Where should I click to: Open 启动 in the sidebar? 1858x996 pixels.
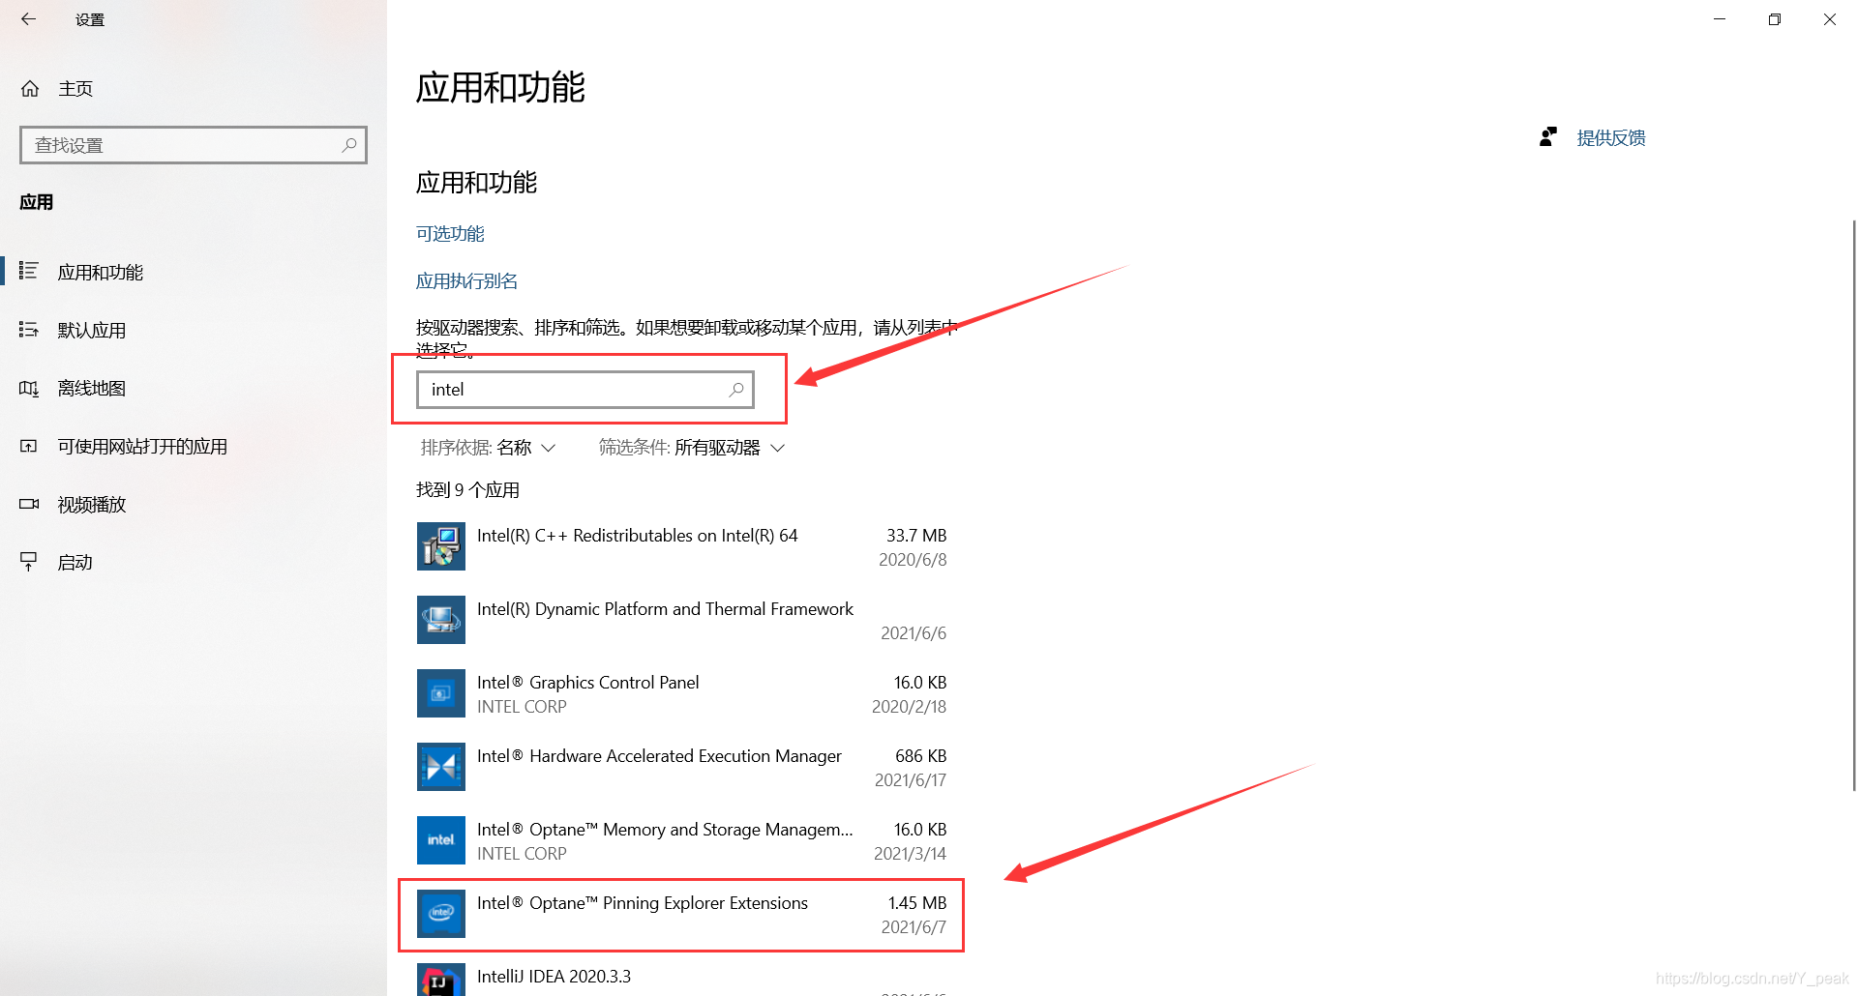(194, 562)
